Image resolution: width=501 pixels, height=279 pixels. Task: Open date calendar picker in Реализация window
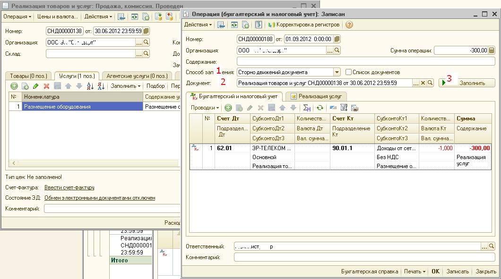[146, 31]
